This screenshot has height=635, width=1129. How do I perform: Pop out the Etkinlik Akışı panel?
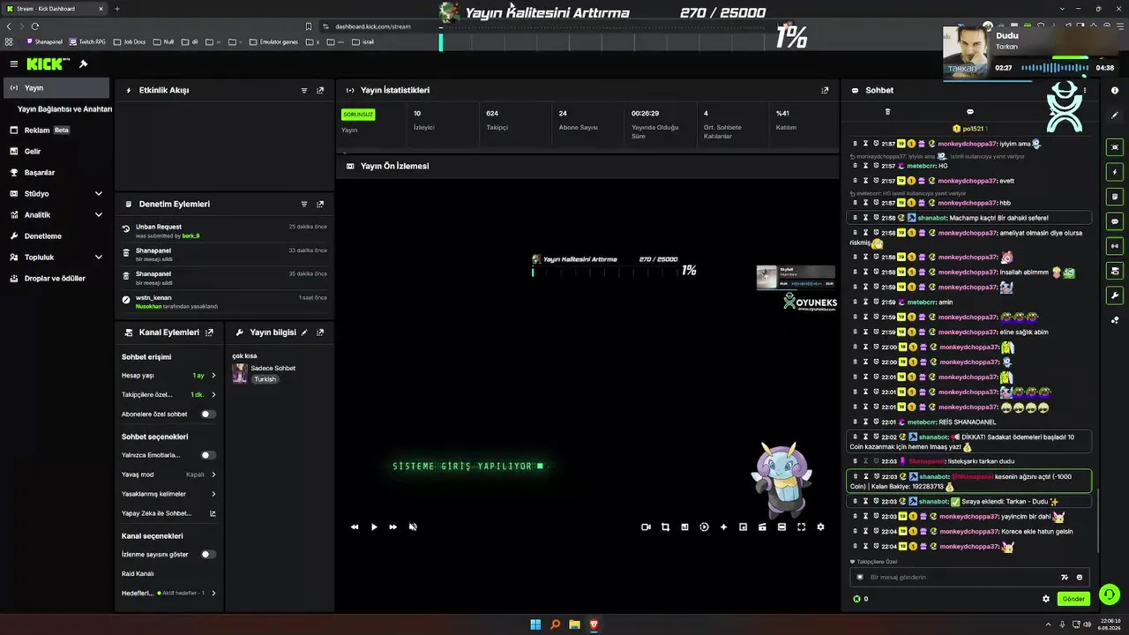(320, 90)
